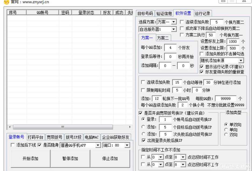The width and height of the screenshot is (252, 171).
Task: Click the 暂停添加 button
Action: (70, 159)
